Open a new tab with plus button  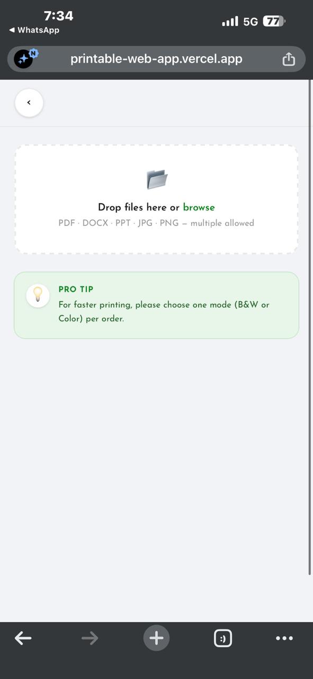click(156, 638)
